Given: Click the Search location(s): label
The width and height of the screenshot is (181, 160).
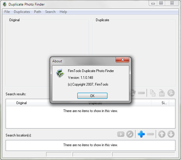Looking at the screenshot, I should [19, 135].
